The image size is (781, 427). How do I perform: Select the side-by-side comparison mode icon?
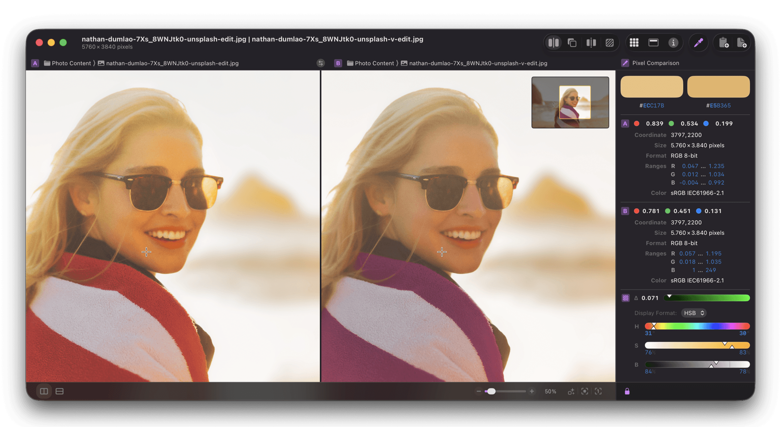point(553,43)
